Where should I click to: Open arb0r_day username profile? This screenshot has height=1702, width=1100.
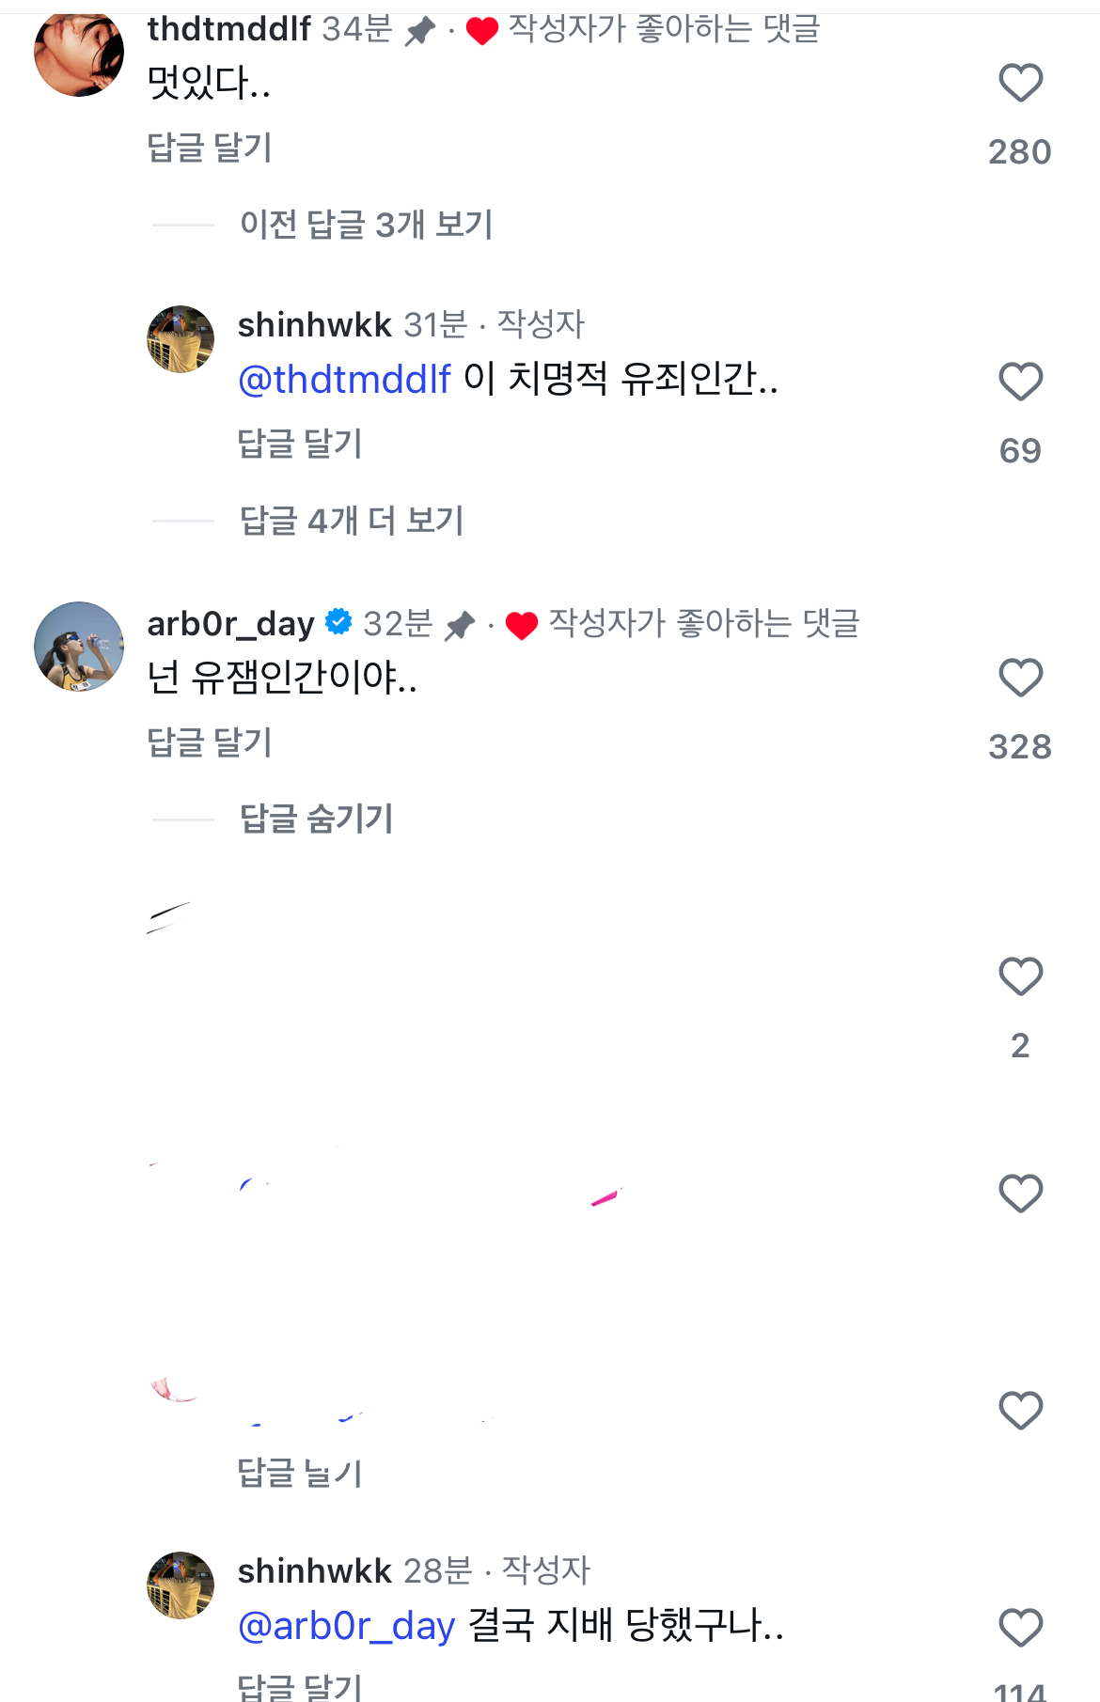click(x=230, y=623)
